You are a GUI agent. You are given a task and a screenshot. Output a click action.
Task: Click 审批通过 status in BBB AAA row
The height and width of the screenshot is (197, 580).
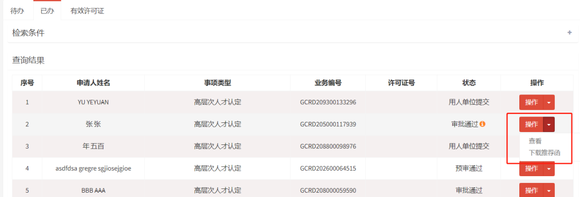coord(469,191)
